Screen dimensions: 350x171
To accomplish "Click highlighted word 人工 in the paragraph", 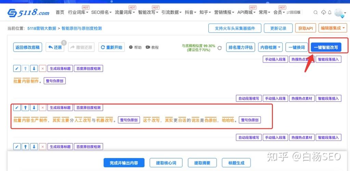I will click(x=78, y=120).
